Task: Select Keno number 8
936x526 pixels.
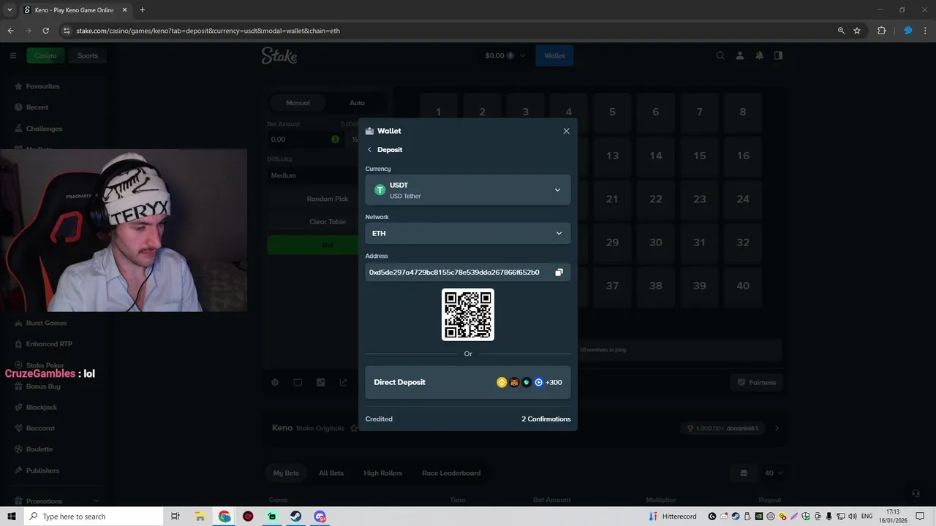Action: [743, 112]
